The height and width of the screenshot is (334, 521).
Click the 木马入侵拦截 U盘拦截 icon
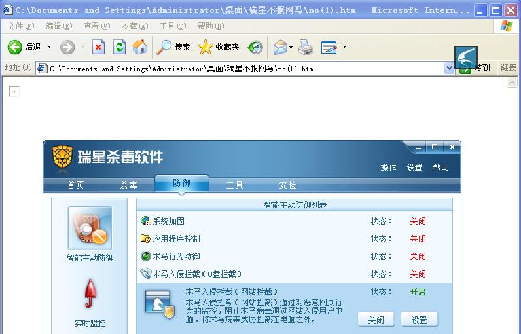click(x=145, y=274)
